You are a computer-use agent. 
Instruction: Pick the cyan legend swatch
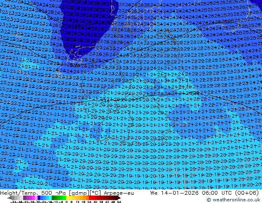coord(50,198)
